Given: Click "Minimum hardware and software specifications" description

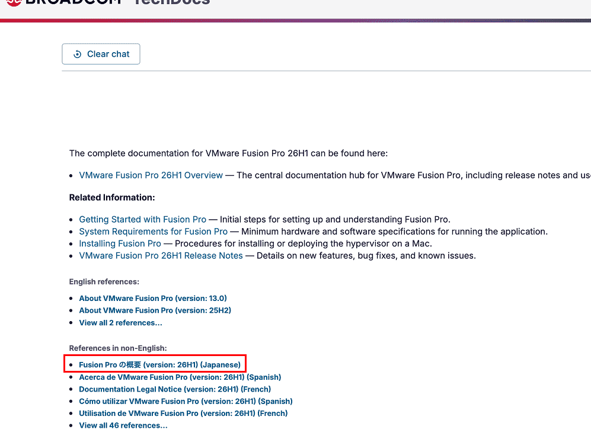Looking at the screenshot, I should [x=395, y=232].
